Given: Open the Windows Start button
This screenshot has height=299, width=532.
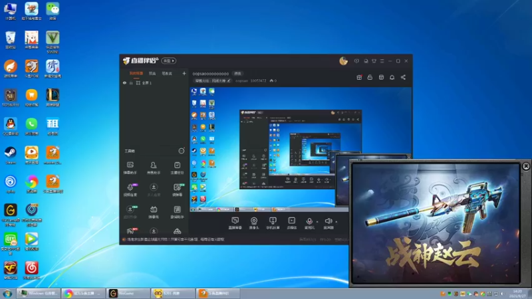Looking at the screenshot, I should (x=7, y=294).
